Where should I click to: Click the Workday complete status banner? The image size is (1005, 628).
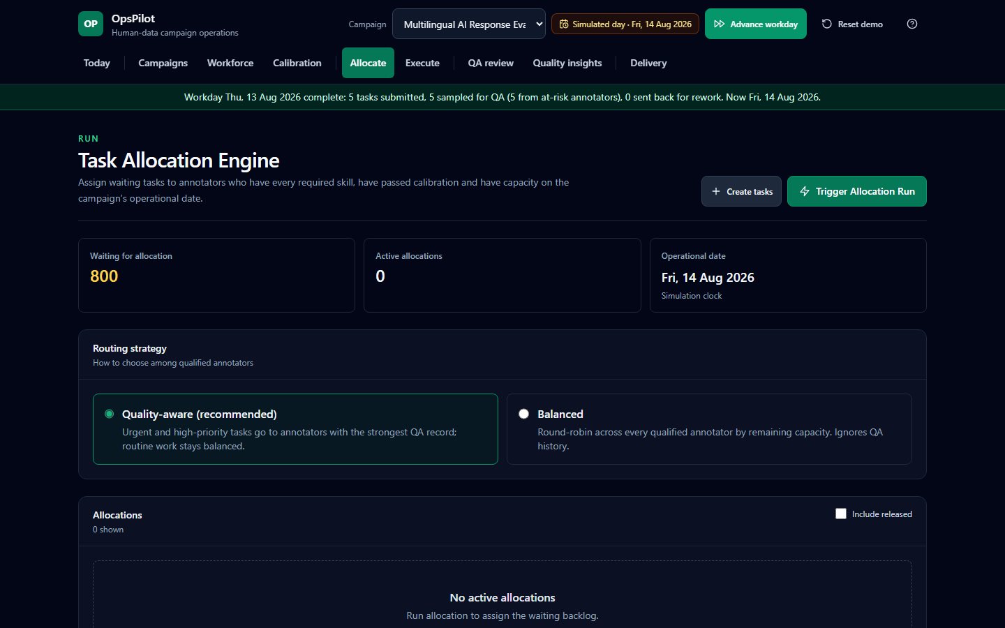coord(502,97)
